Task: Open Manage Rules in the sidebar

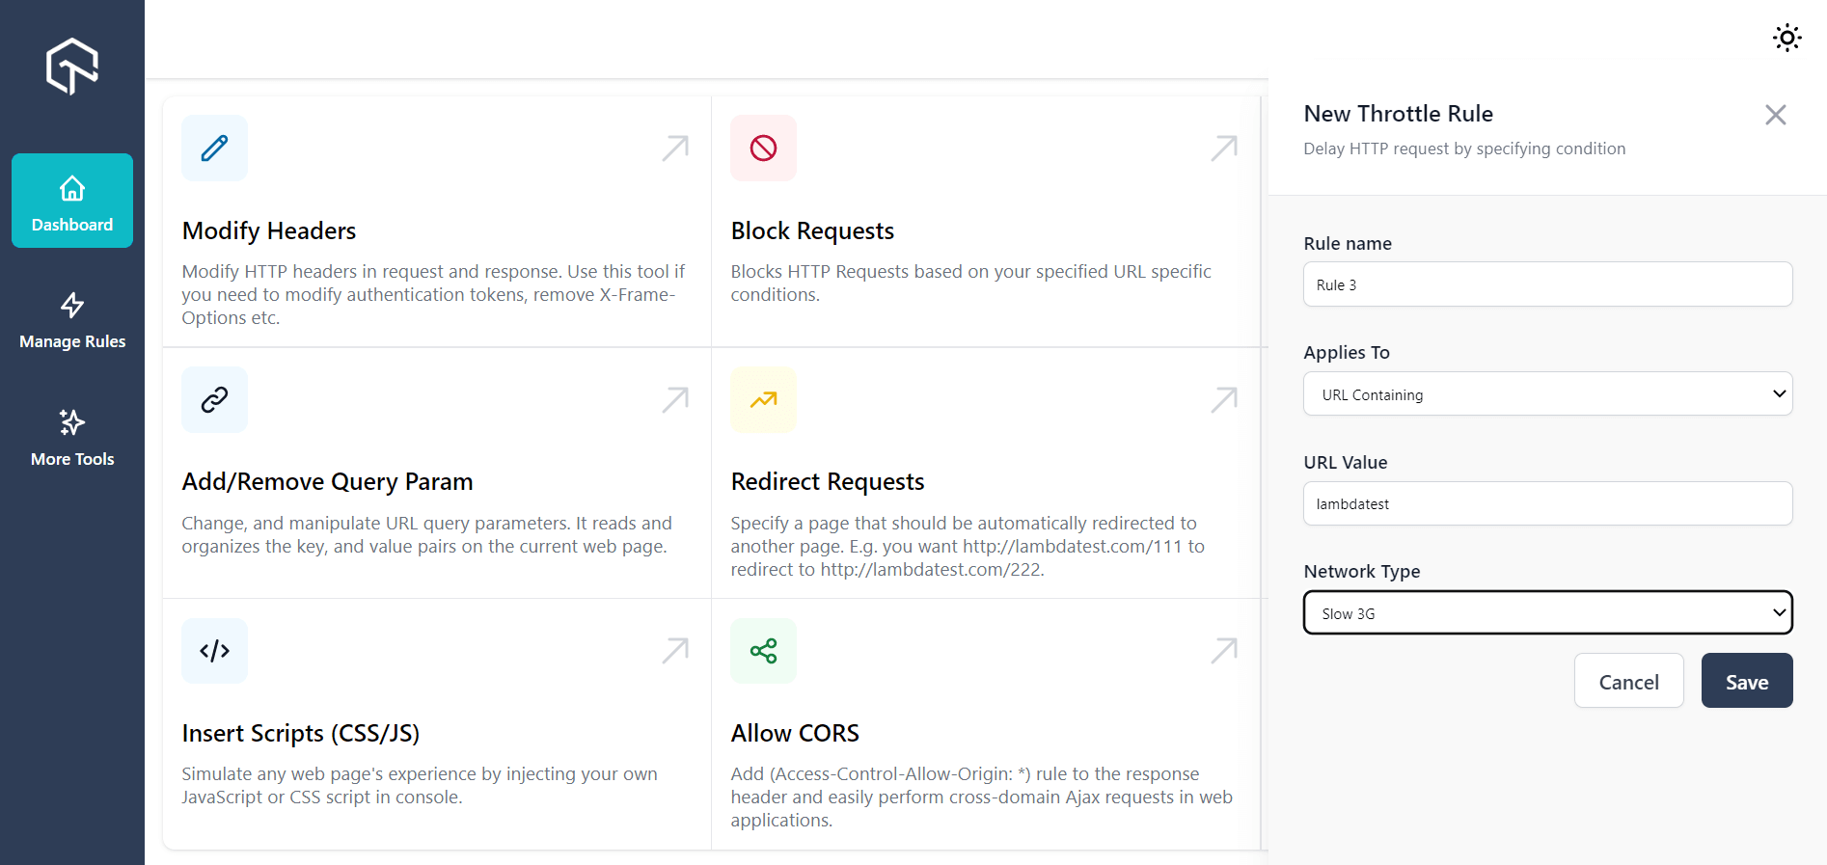Action: [72, 320]
